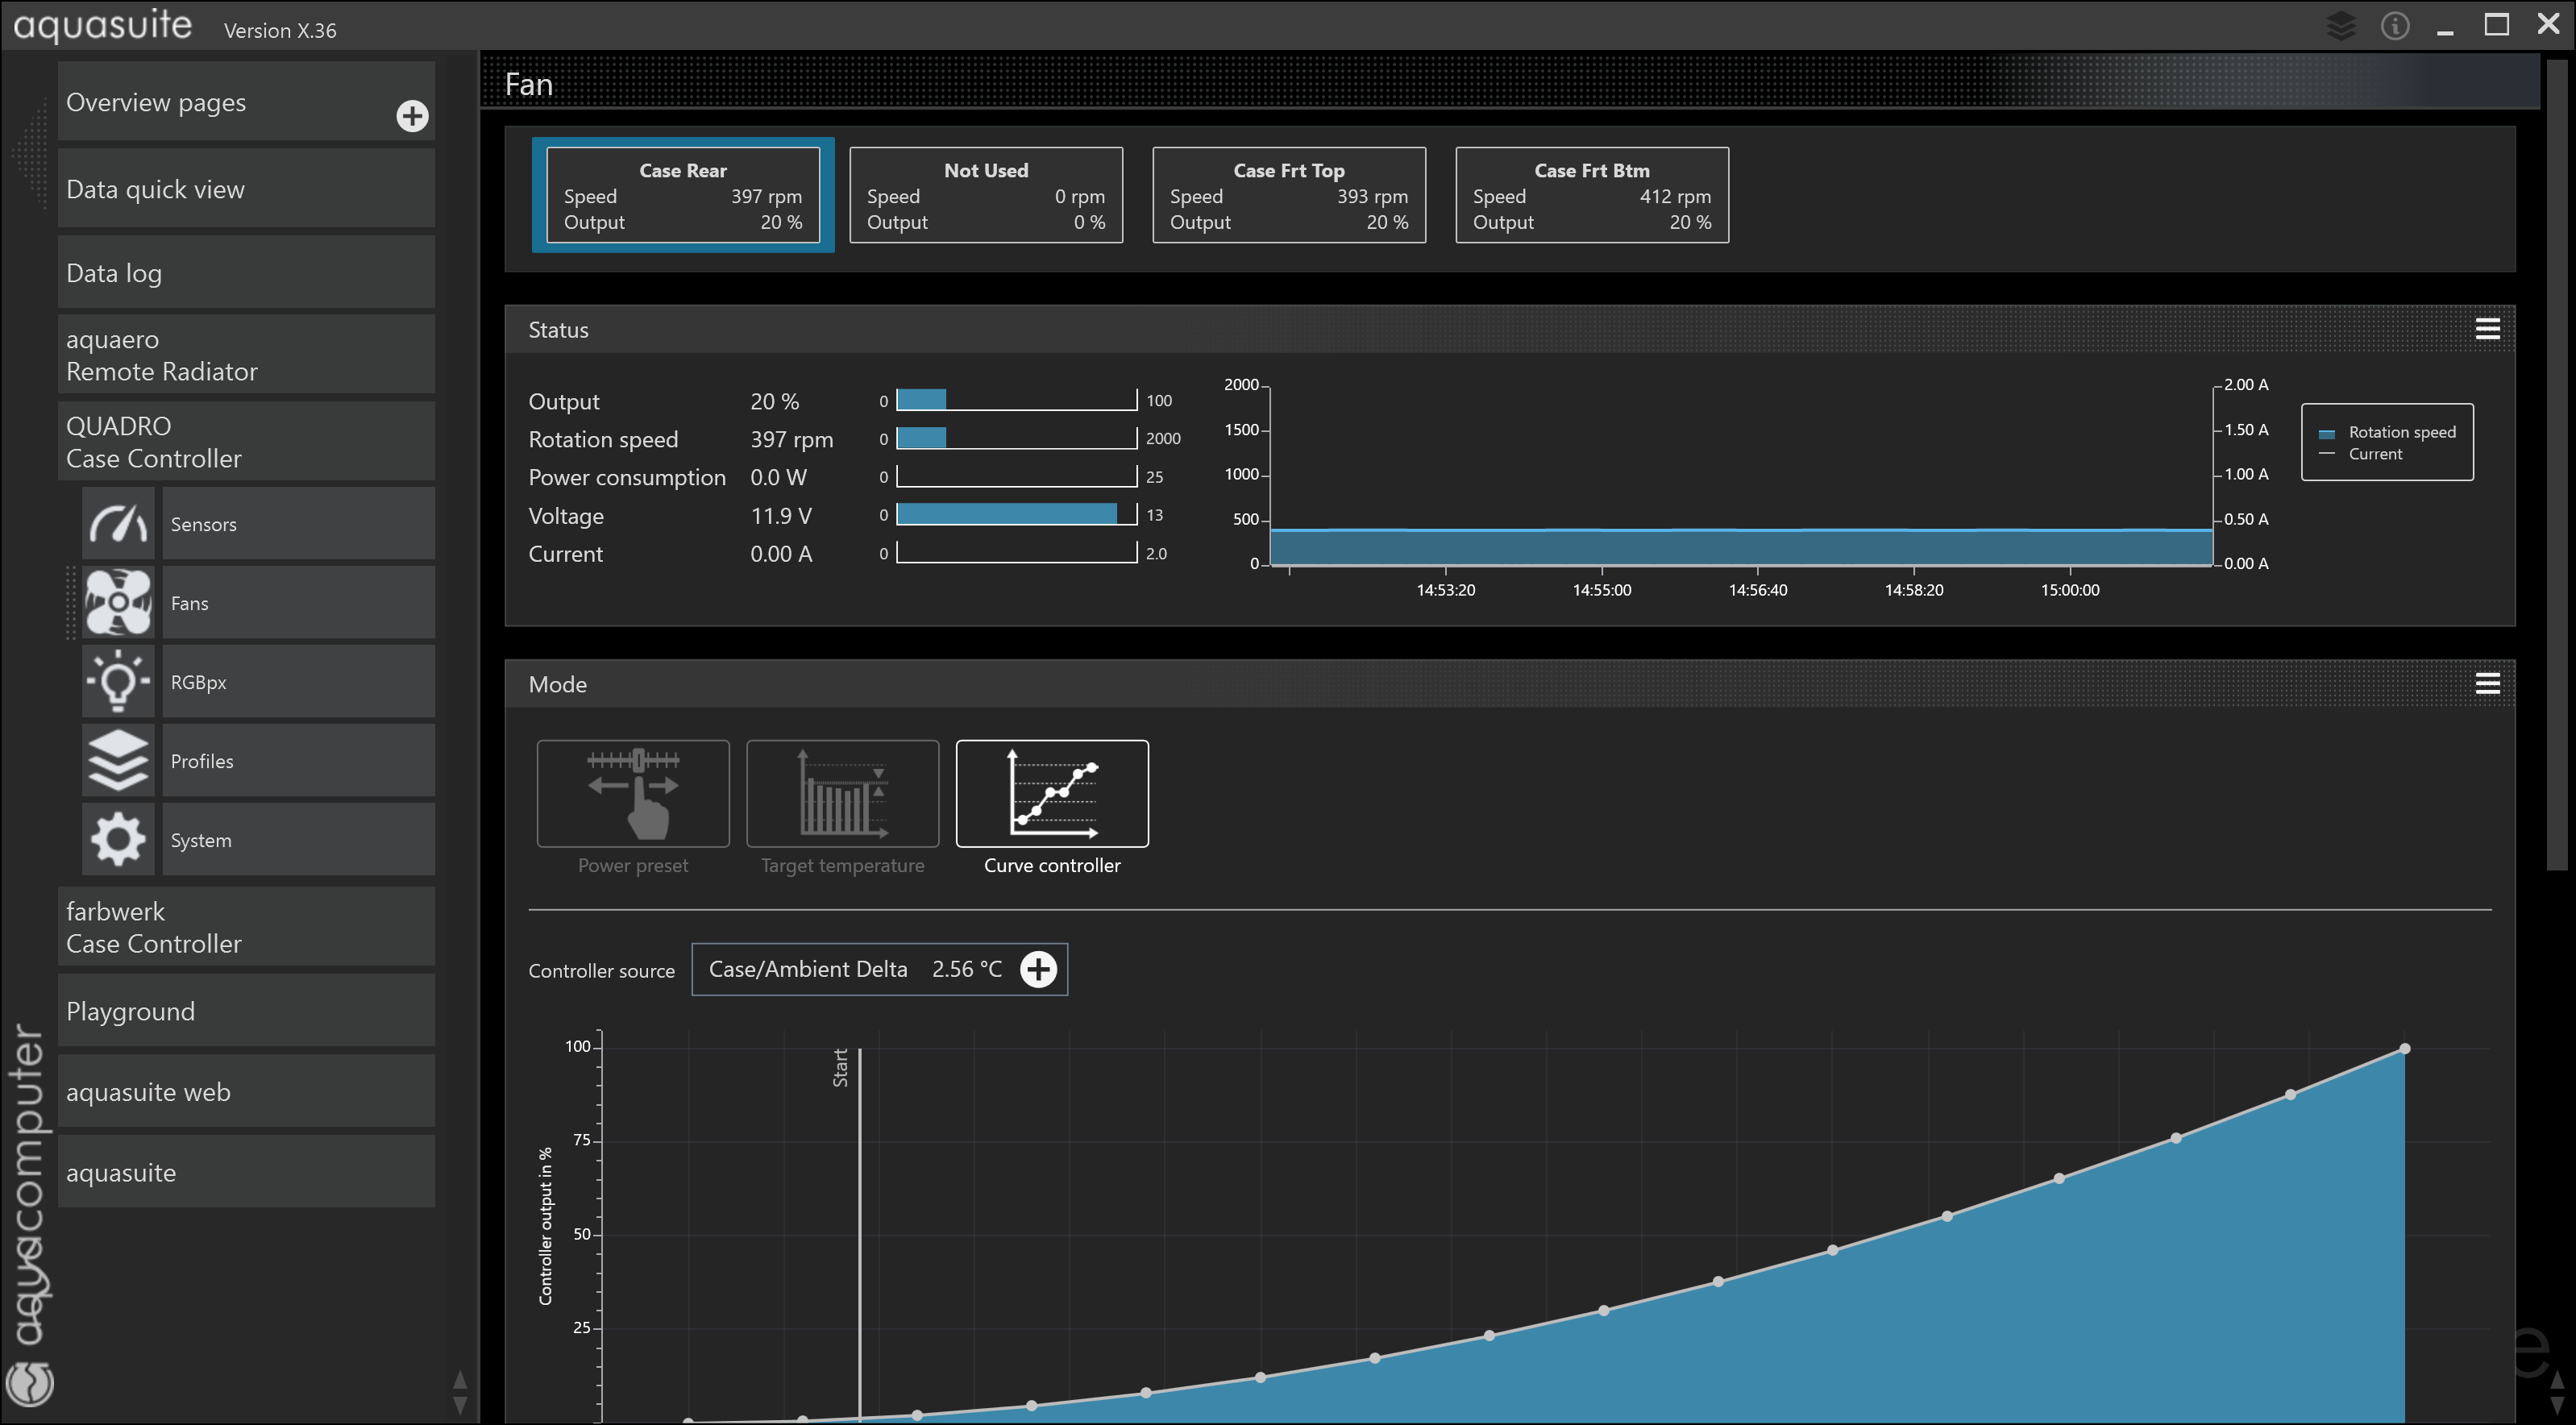Select Power preset mode
The width and height of the screenshot is (2576, 1425).
[x=633, y=794]
